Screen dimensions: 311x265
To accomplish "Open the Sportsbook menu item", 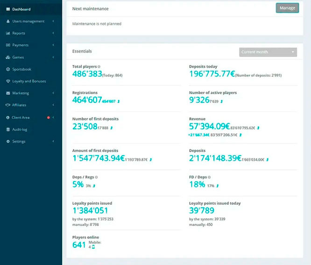I will [31, 69].
